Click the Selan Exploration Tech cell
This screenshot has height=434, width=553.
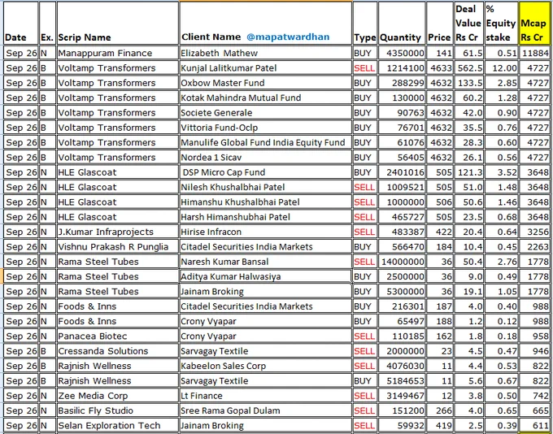[117, 426]
